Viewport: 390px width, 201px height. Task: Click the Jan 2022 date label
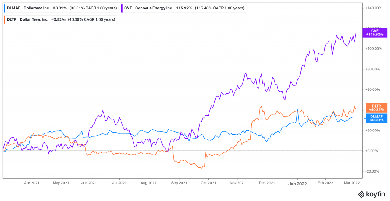[x=297, y=184]
